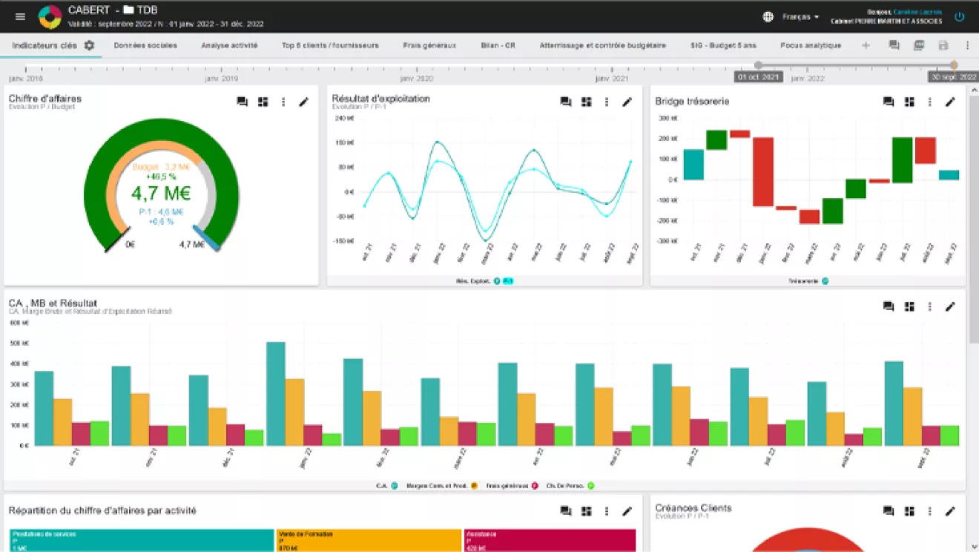Click the Caroline Lacroix user link
Screen dimensions: 979x552
coord(918,12)
